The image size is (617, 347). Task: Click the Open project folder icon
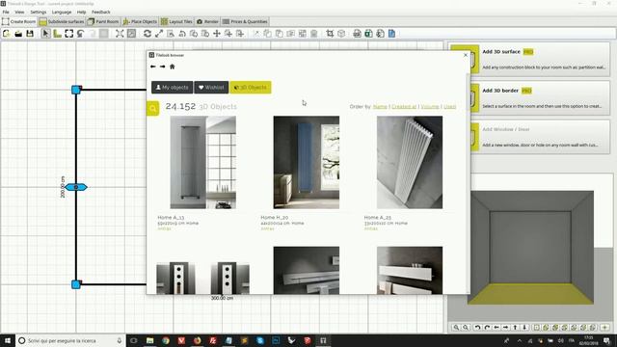(18, 34)
